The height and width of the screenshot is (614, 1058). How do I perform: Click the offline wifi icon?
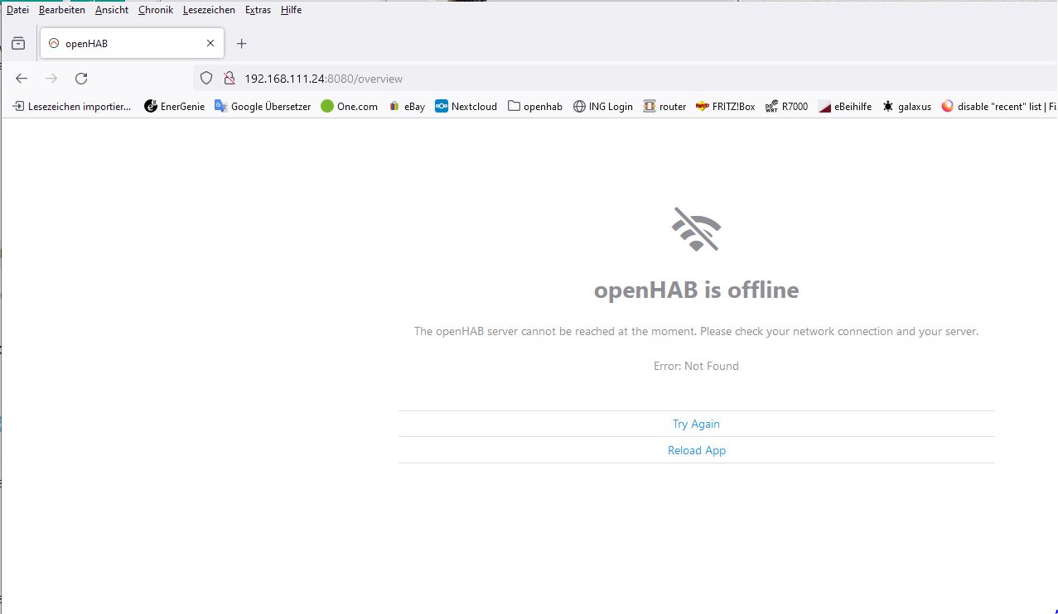pyautogui.click(x=696, y=229)
